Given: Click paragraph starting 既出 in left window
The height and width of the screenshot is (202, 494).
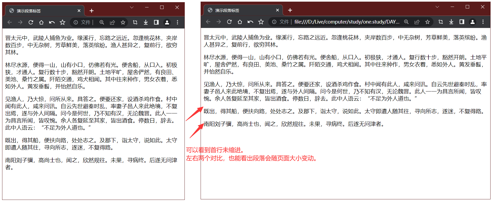Looking at the screenshot, I should [x=91, y=144].
